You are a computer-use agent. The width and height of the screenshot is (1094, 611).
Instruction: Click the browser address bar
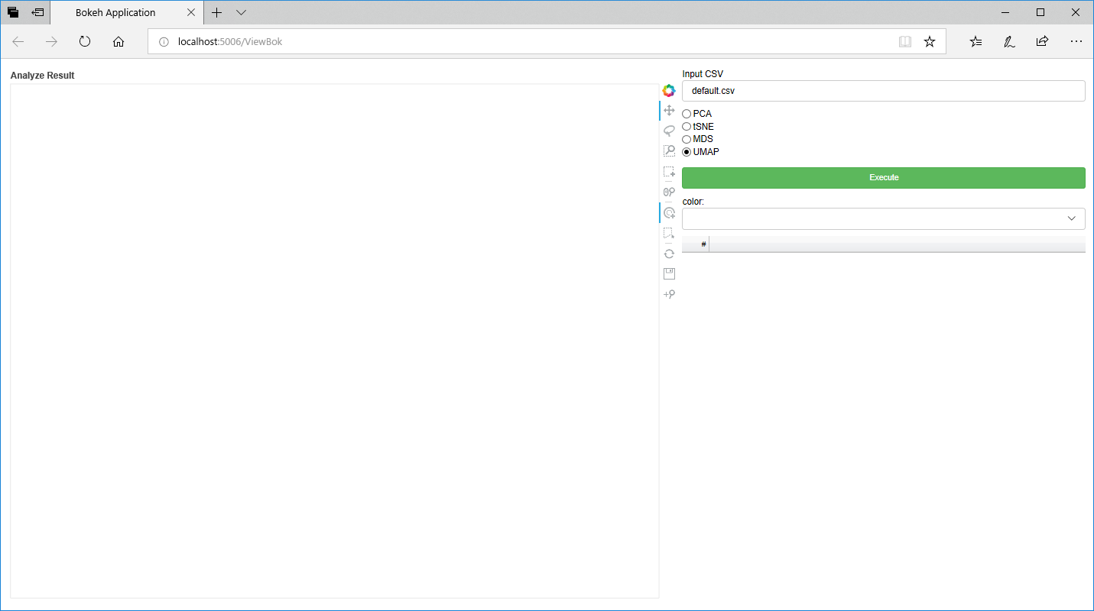(x=547, y=42)
